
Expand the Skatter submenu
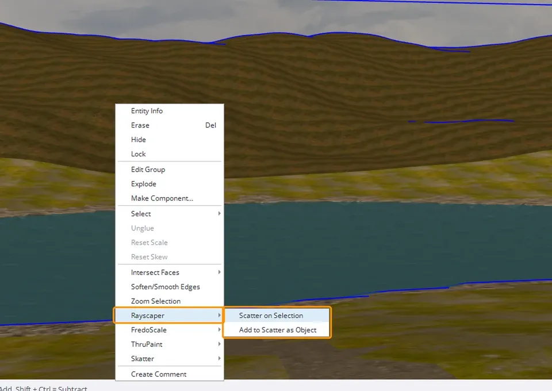(169, 359)
